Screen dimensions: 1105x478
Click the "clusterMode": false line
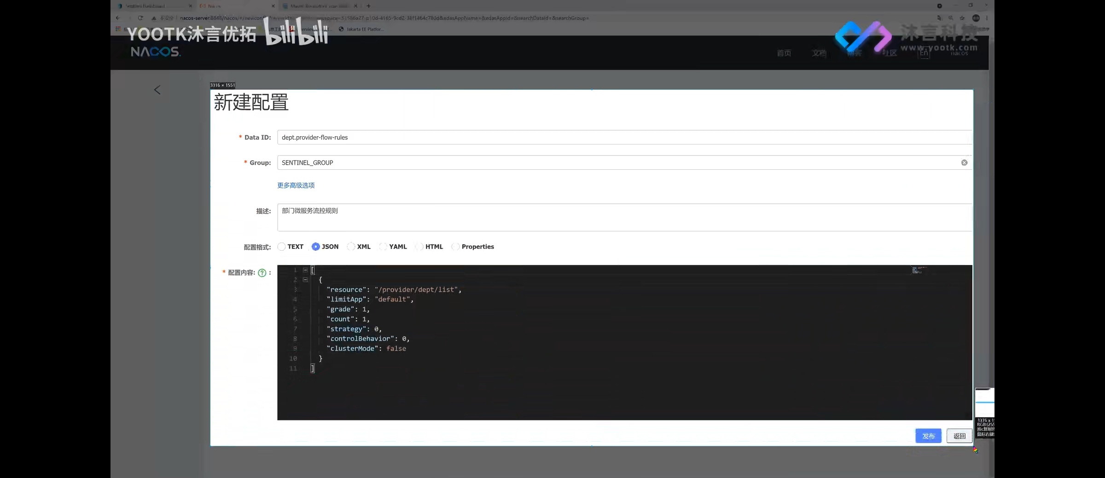point(366,348)
